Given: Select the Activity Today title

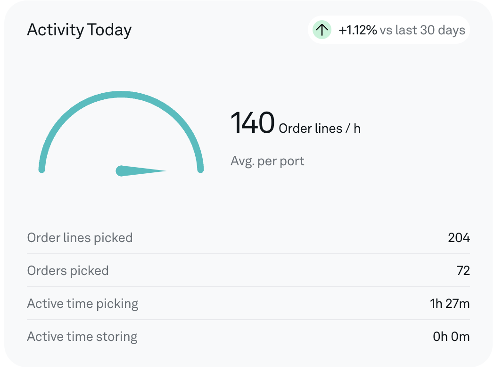Looking at the screenshot, I should [79, 30].
